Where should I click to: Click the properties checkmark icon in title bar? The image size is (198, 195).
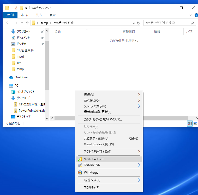point(16,8)
